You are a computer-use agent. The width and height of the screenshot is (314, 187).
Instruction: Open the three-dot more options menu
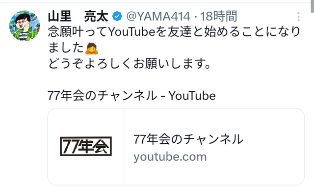pyautogui.click(x=298, y=17)
